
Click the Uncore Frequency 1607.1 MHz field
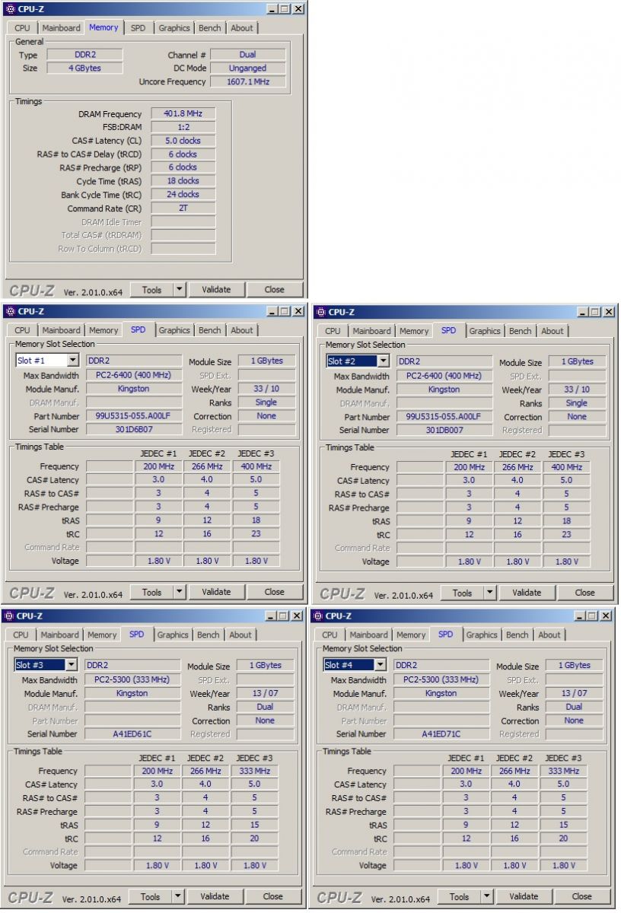tap(248, 81)
